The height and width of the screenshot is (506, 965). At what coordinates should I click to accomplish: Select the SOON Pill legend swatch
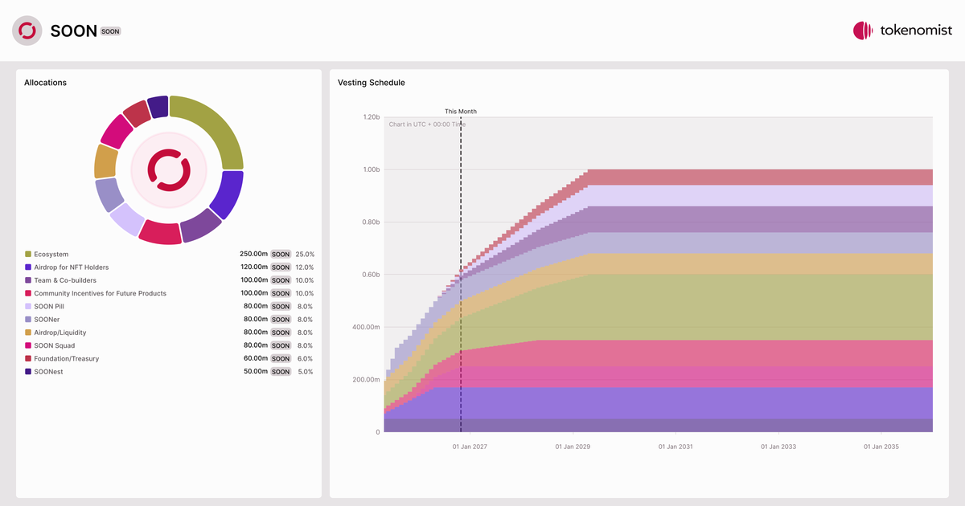pos(28,307)
